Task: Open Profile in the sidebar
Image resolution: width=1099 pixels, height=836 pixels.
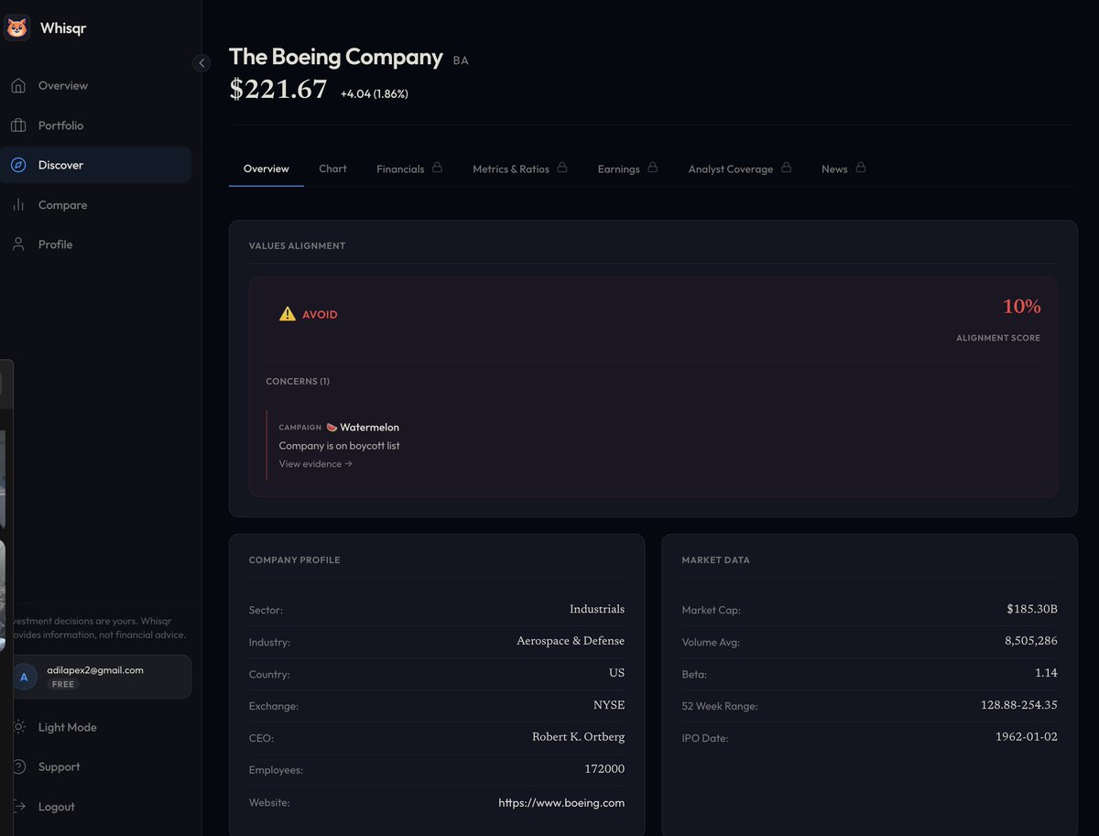Action: coord(96,244)
